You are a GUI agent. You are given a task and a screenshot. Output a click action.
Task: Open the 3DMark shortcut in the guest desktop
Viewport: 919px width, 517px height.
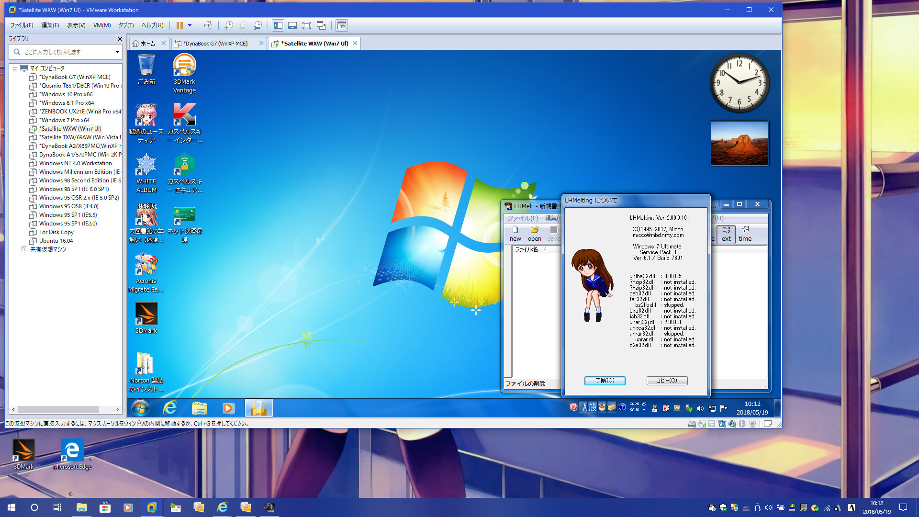point(146,318)
